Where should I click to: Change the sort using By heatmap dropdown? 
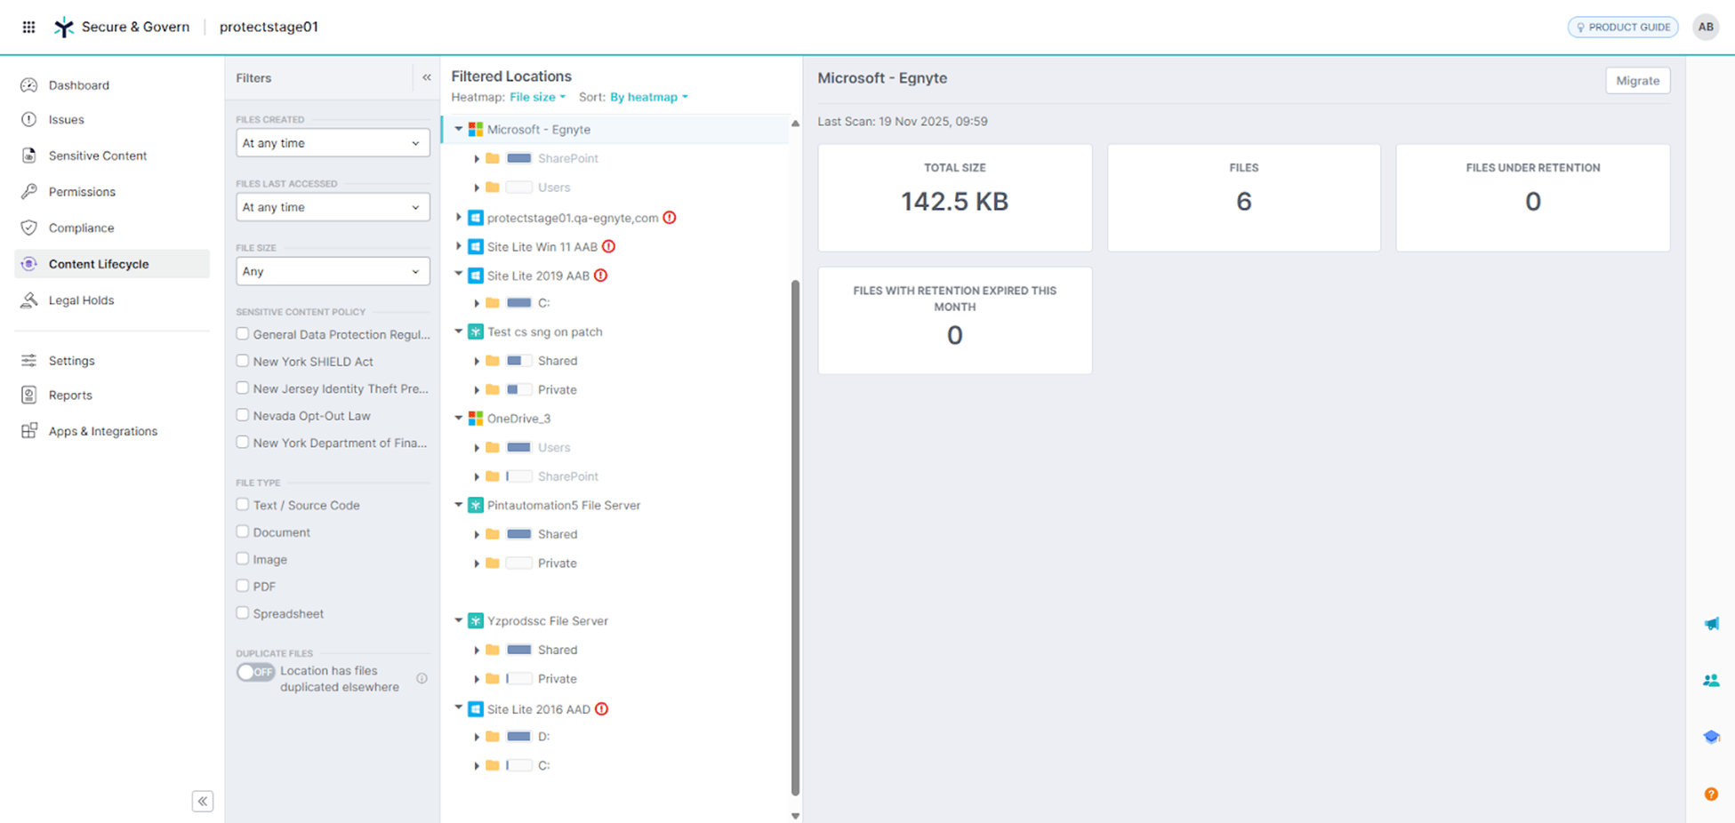[648, 97]
